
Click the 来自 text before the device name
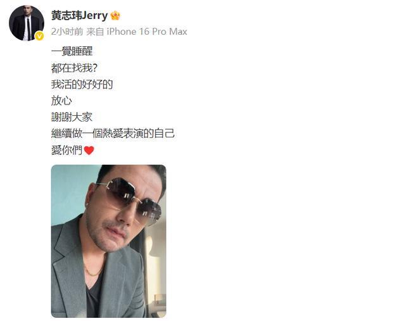(x=95, y=32)
